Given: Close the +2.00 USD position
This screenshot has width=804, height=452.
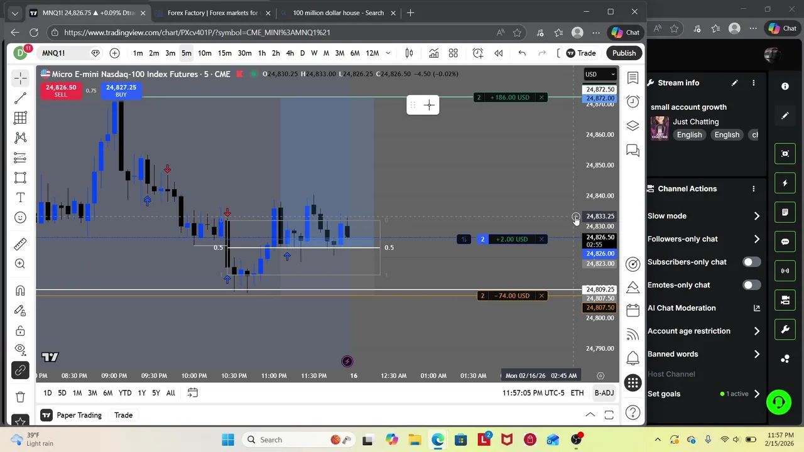Looking at the screenshot, I should tap(541, 239).
